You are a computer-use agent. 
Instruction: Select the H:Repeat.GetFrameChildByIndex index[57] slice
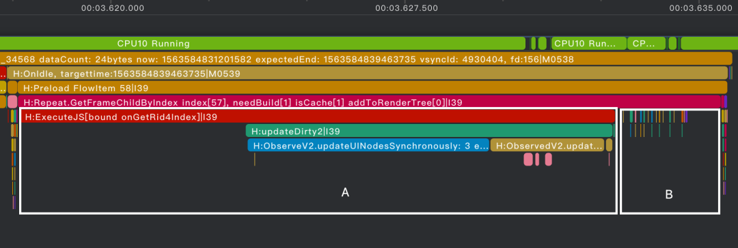pyautogui.click(x=370, y=102)
